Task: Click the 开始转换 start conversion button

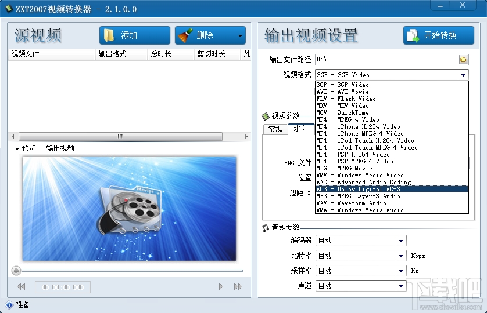Action: click(439, 35)
